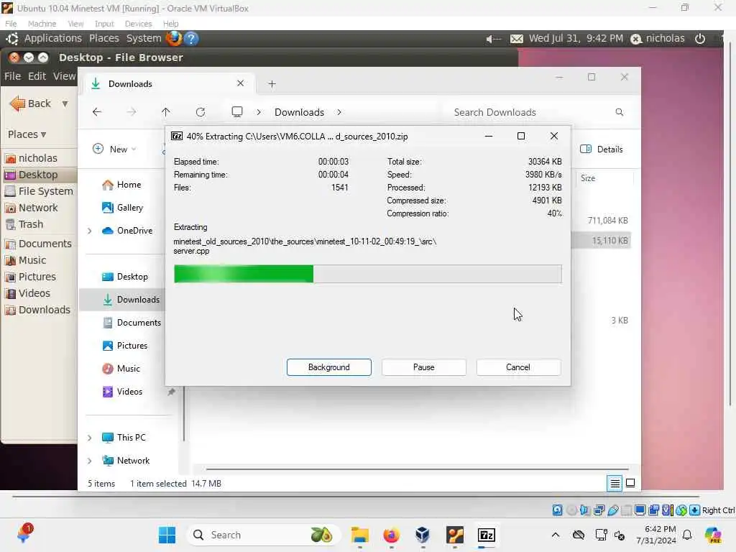Open Home in Explorer navigation pane
736x552 pixels.
tap(121, 185)
